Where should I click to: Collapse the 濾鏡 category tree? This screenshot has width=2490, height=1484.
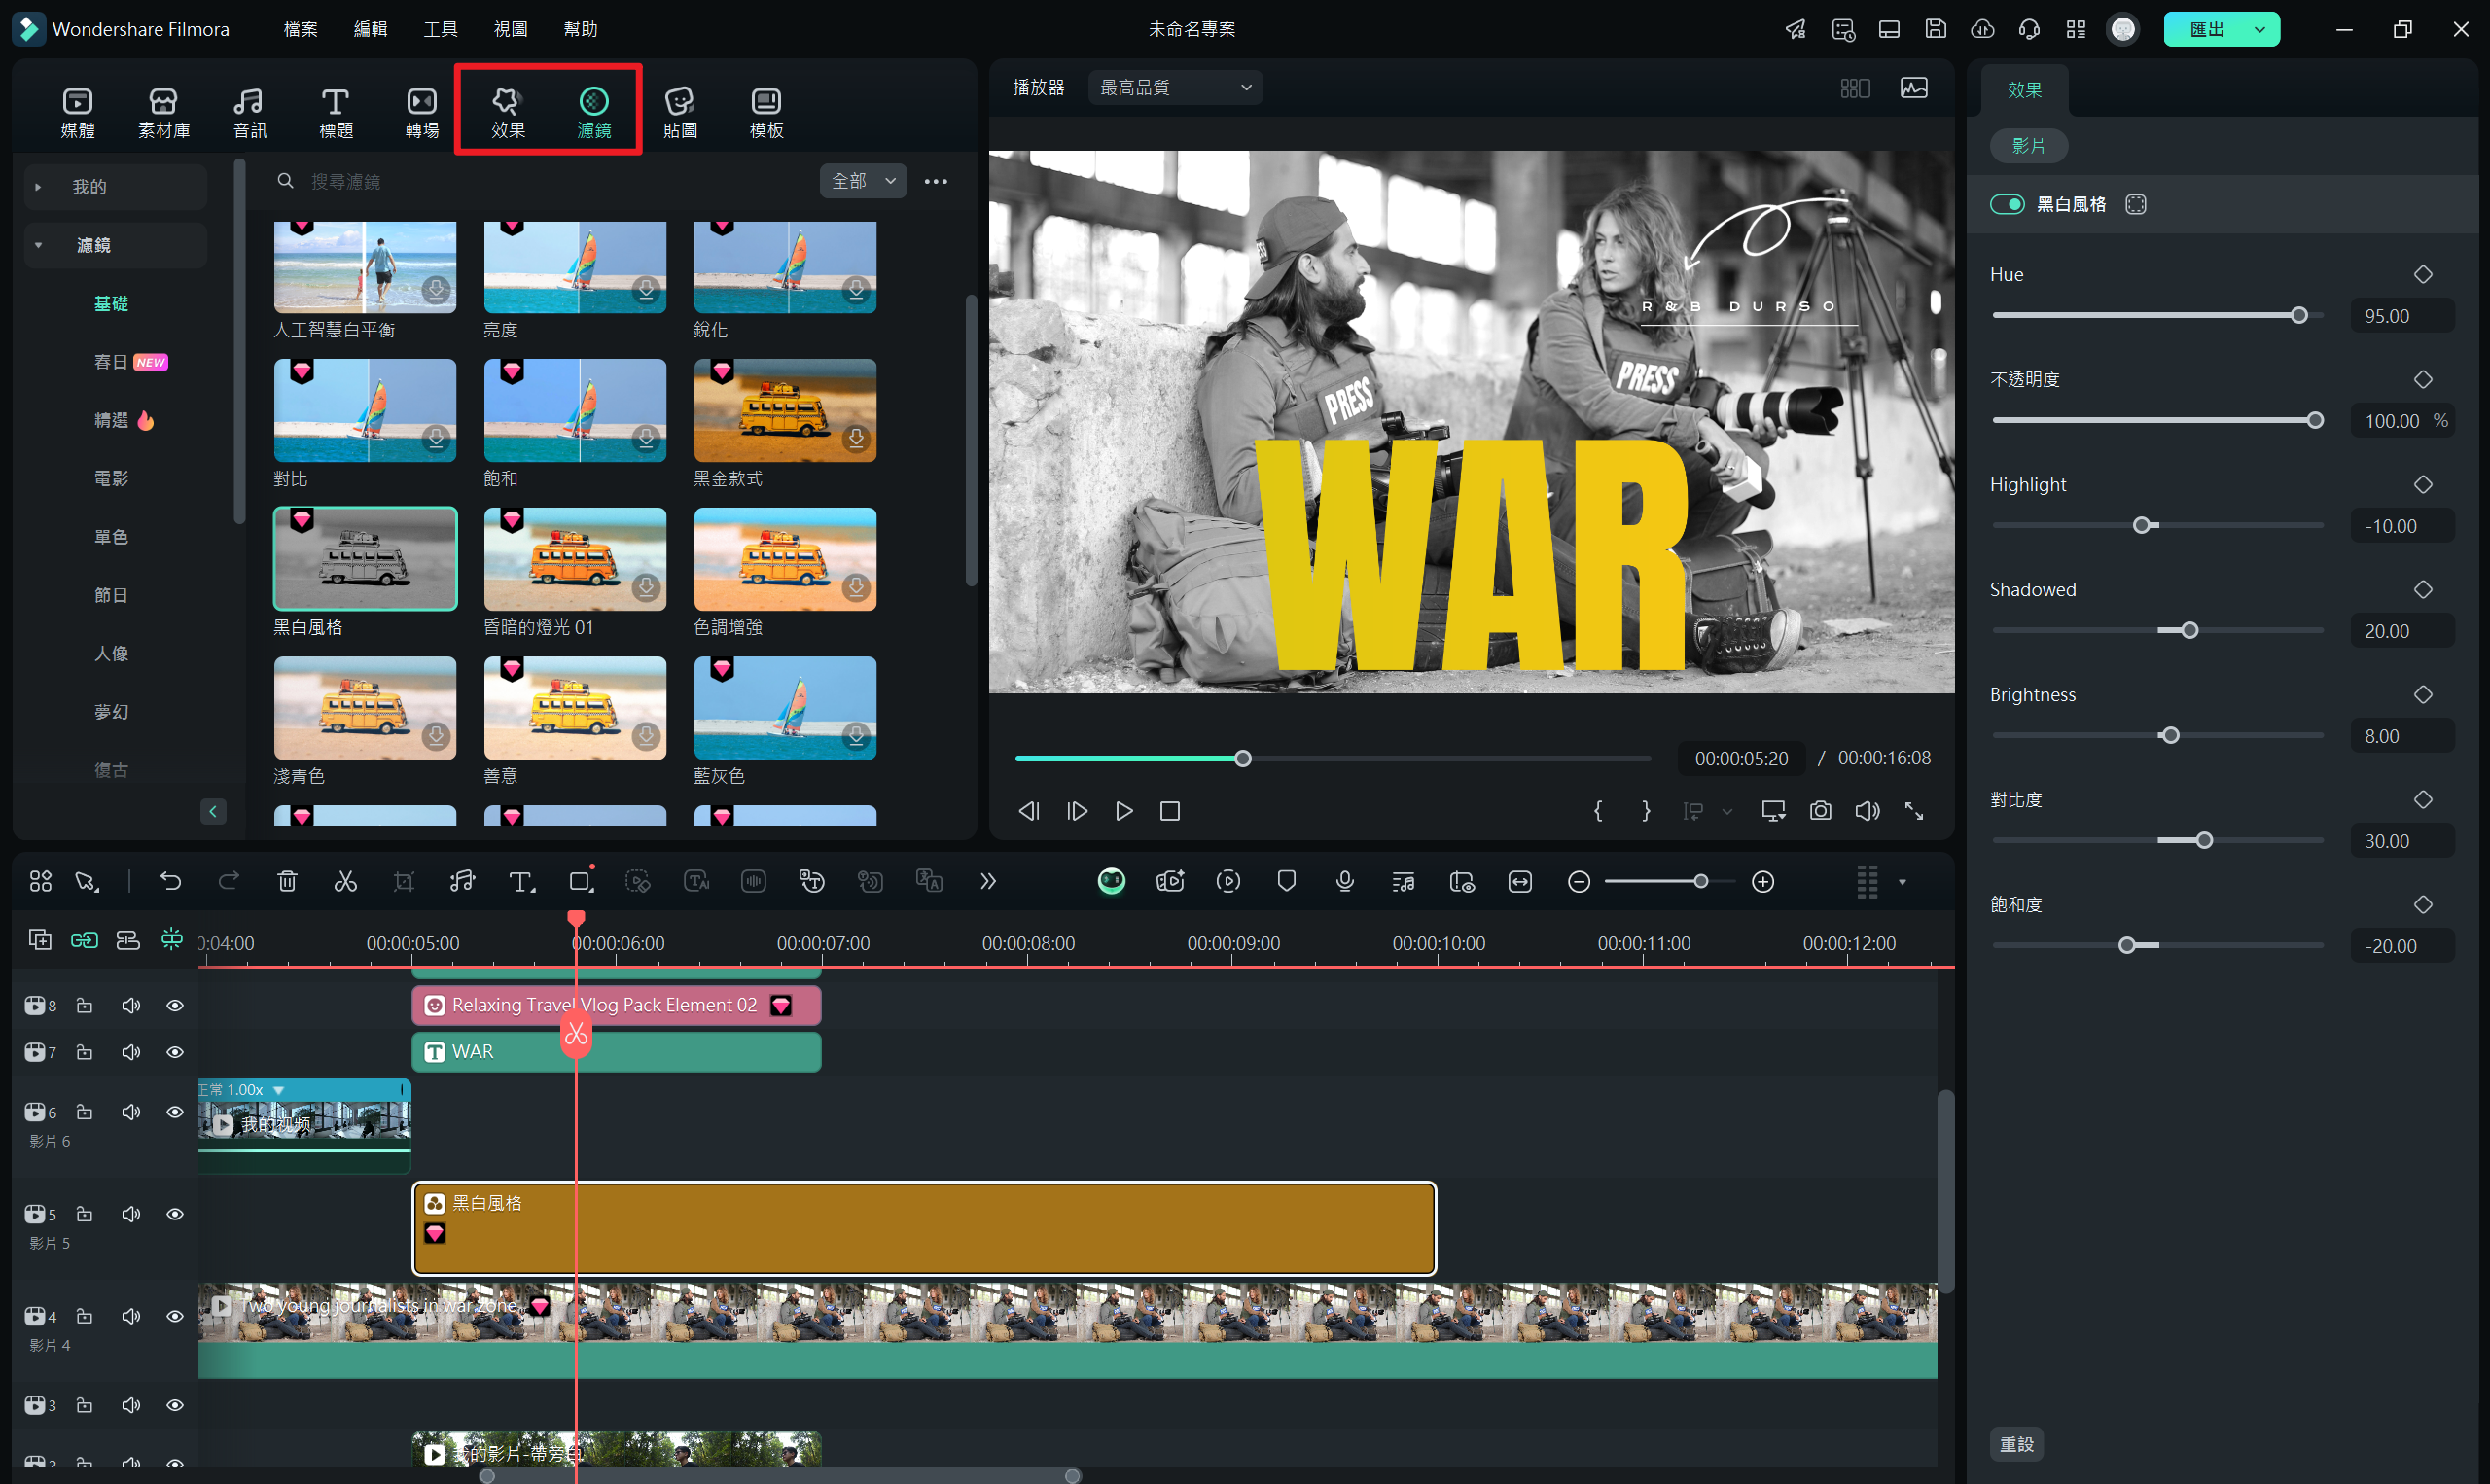(x=38, y=245)
